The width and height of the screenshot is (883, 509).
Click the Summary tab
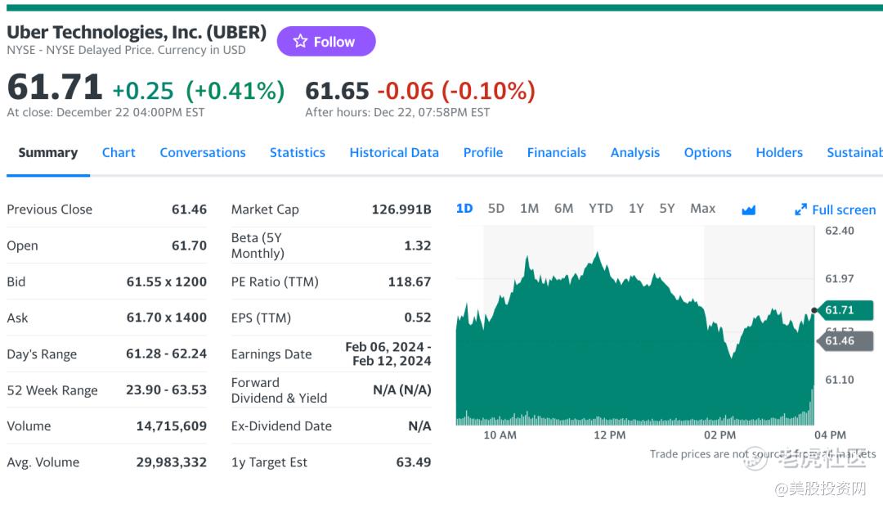(x=48, y=152)
